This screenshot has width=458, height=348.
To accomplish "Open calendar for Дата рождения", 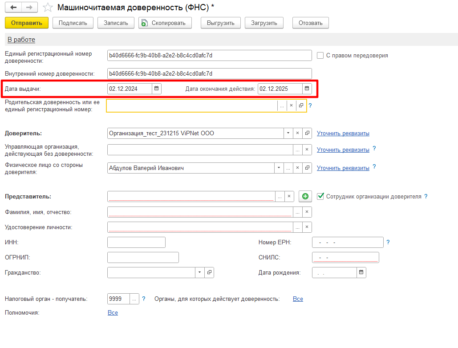I will point(361,272).
